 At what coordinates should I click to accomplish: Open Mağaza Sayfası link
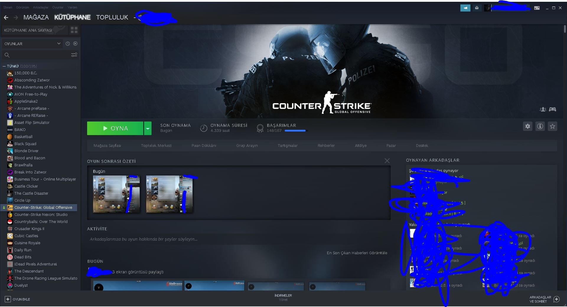(x=107, y=146)
